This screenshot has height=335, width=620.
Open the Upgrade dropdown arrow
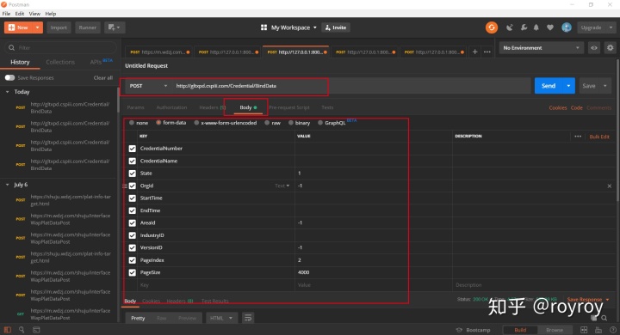coord(611,27)
